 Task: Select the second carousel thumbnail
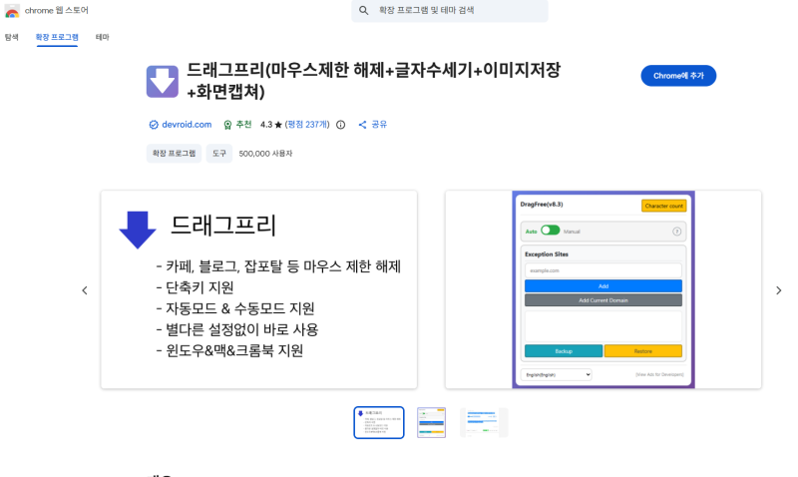pyautogui.click(x=432, y=422)
